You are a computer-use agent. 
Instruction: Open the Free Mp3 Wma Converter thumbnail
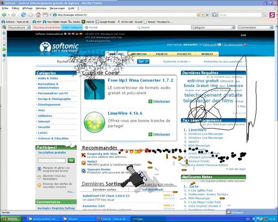pos(94,89)
